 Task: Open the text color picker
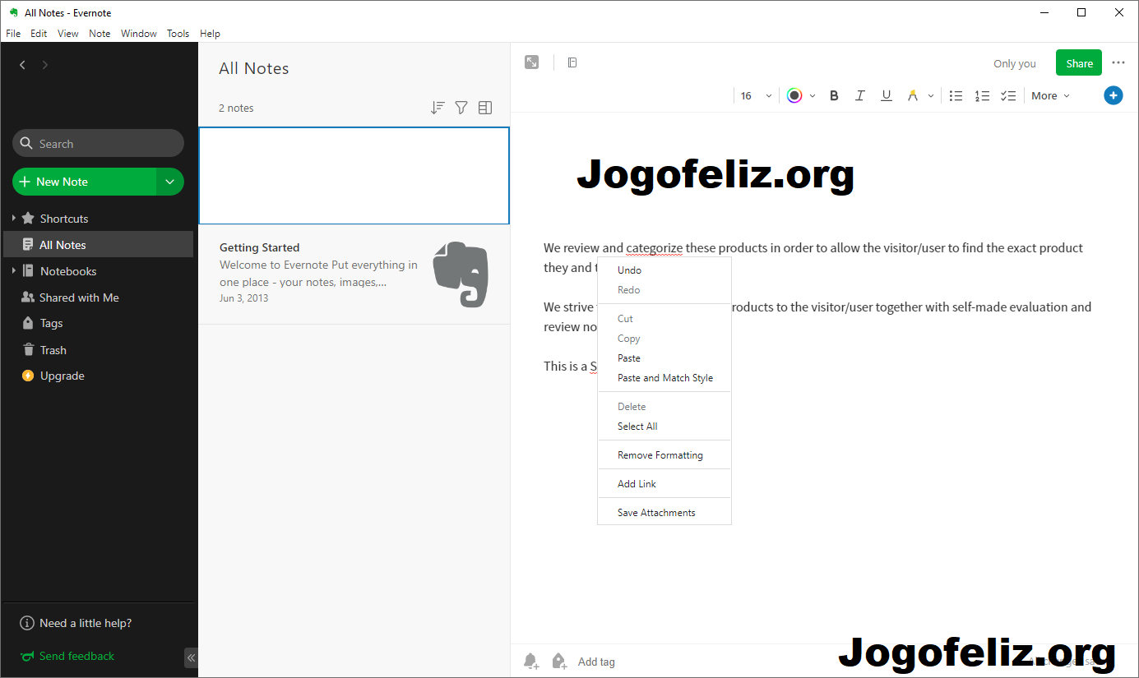coord(794,95)
